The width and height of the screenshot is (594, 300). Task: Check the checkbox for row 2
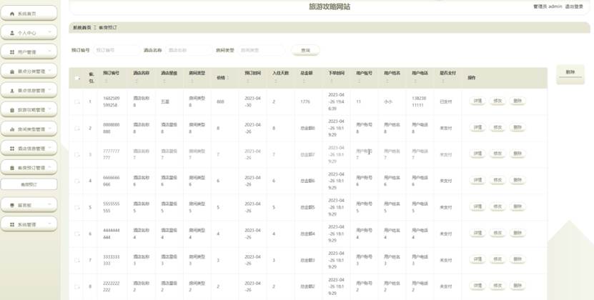[77, 129]
